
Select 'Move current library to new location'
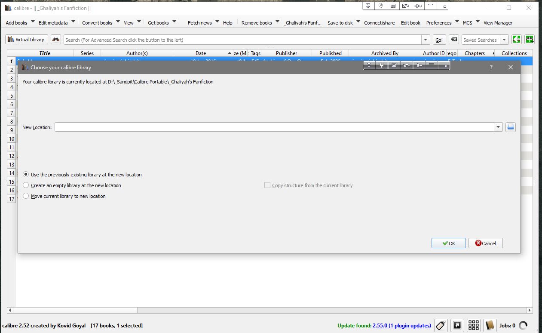pos(64,196)
